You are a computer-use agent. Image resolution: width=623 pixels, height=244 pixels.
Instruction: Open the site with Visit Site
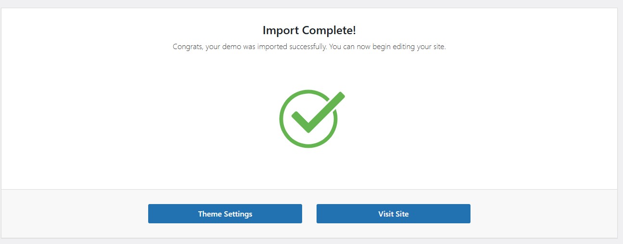393,214
